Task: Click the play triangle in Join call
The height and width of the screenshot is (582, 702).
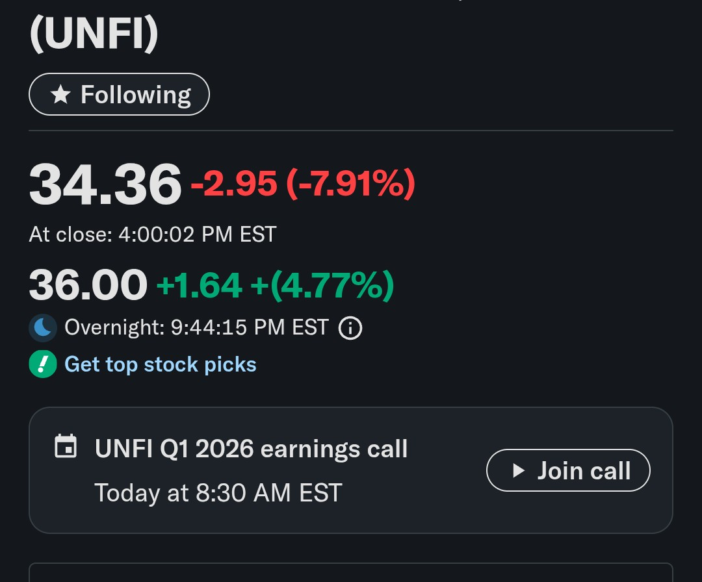Action: coord(518,471)
